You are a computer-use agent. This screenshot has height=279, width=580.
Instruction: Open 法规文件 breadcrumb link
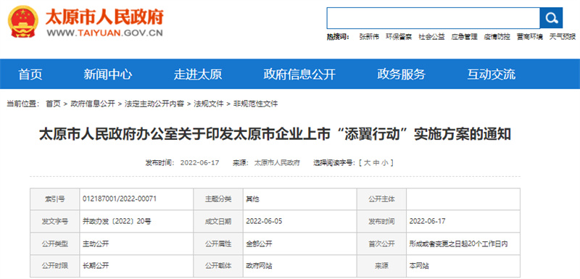(209, 104)
